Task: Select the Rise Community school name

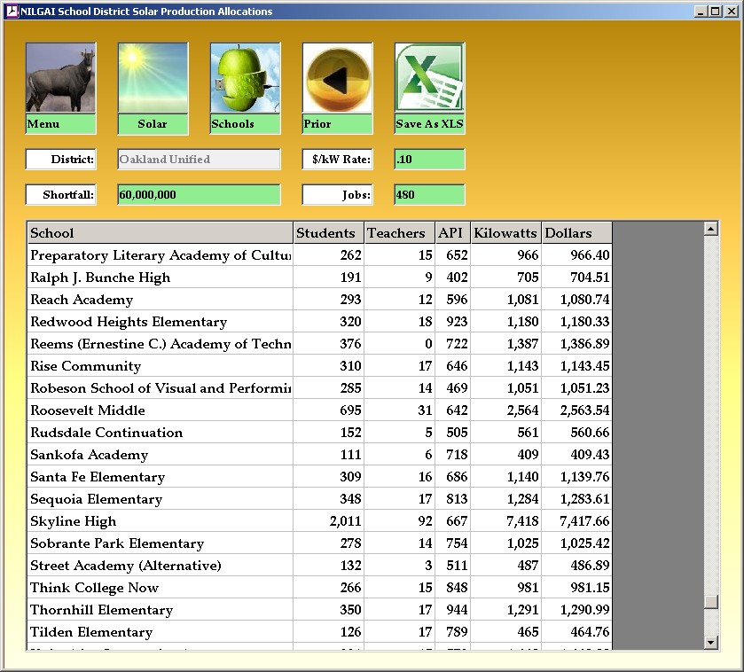Action: point(86,366)
